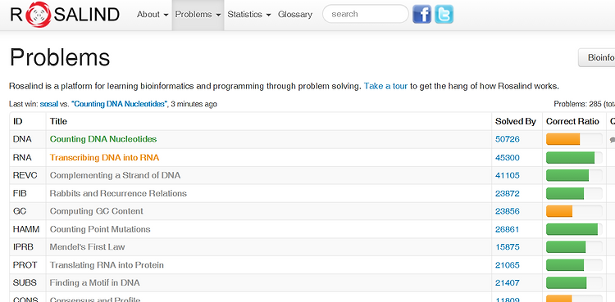Image resolution: width=615 pixels, height=302 pixels.
Task: Open the sosal user profile link
Action: 48,104
